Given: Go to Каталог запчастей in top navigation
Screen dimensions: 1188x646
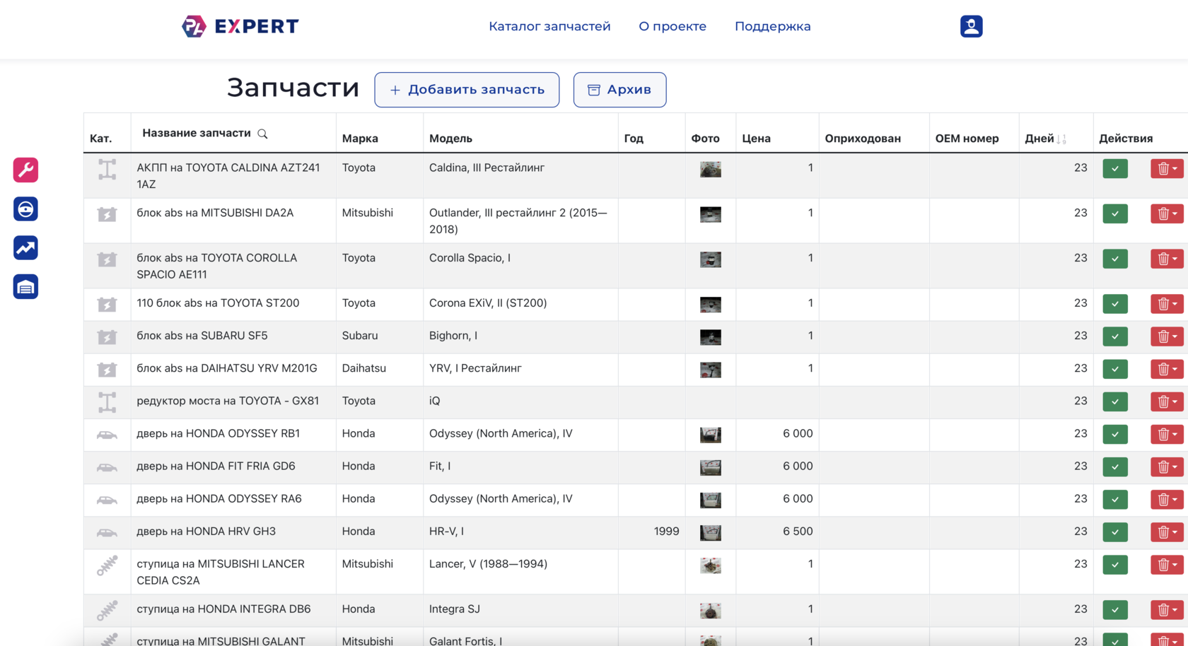Looking at the screenshot, I should [549, 26].
